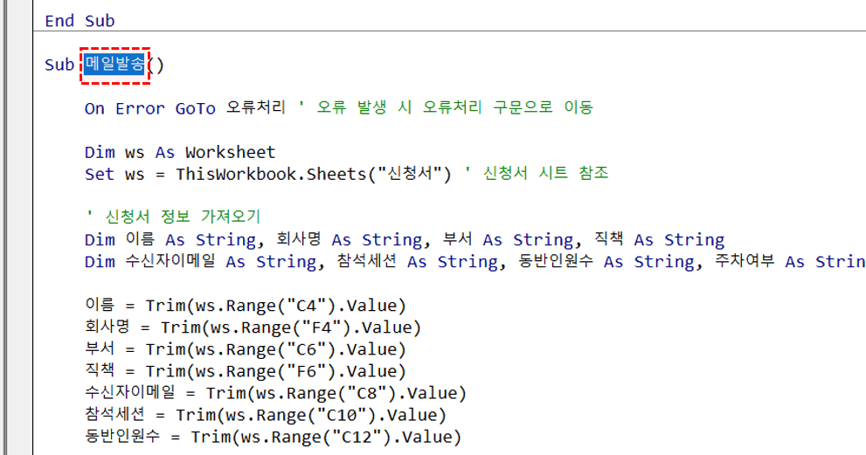The width and height of the screenshot is (866, 455).
Task: Click the Dim ws As Worksheet line
Action: 179,153
